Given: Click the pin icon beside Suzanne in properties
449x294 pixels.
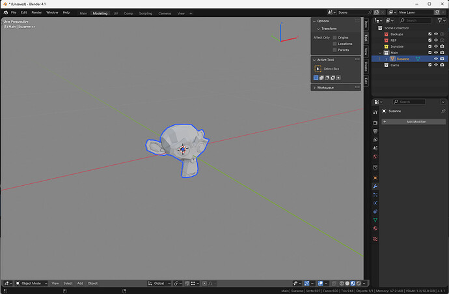Looking at the screenshot, I should 443,111.
